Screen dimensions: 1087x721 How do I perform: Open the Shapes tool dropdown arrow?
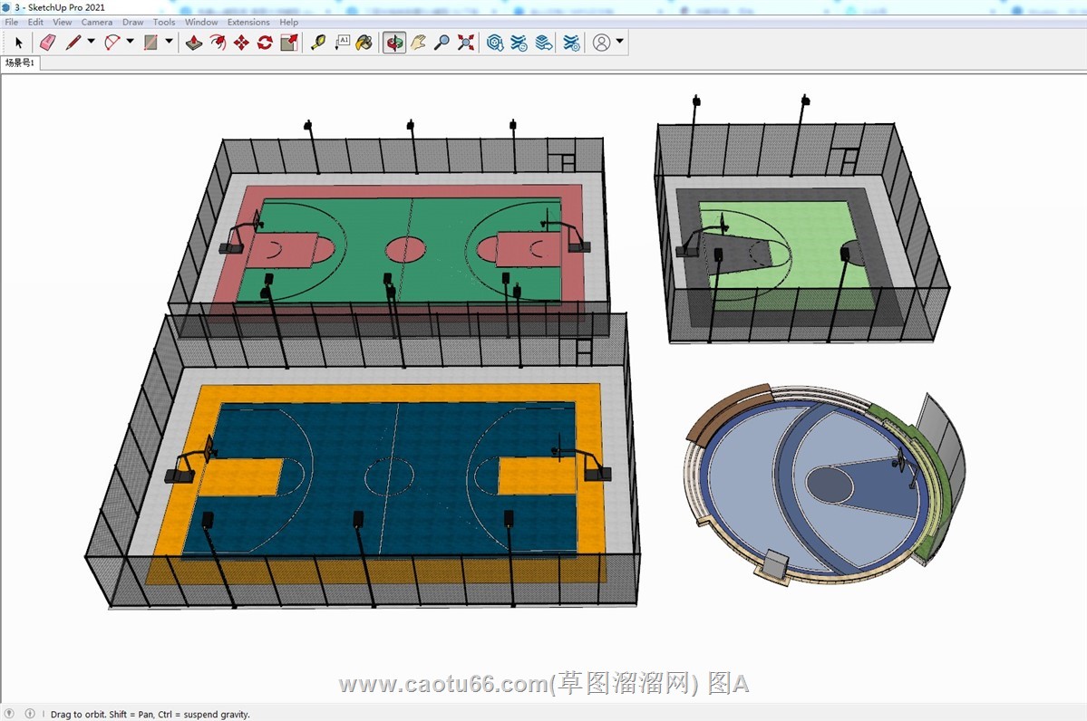pyautogui.click(x=169, y=42)
